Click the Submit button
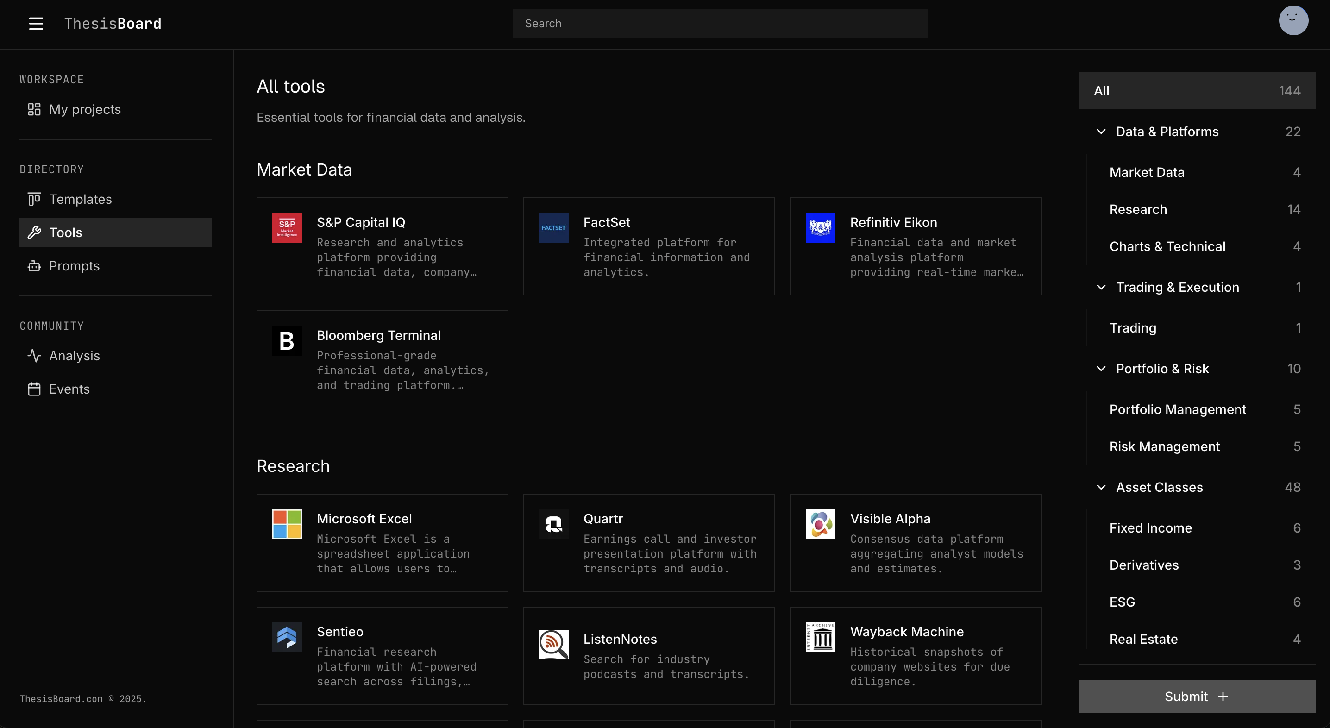This screenshot has width=1330, height=728. click(x=1196, y=696)
